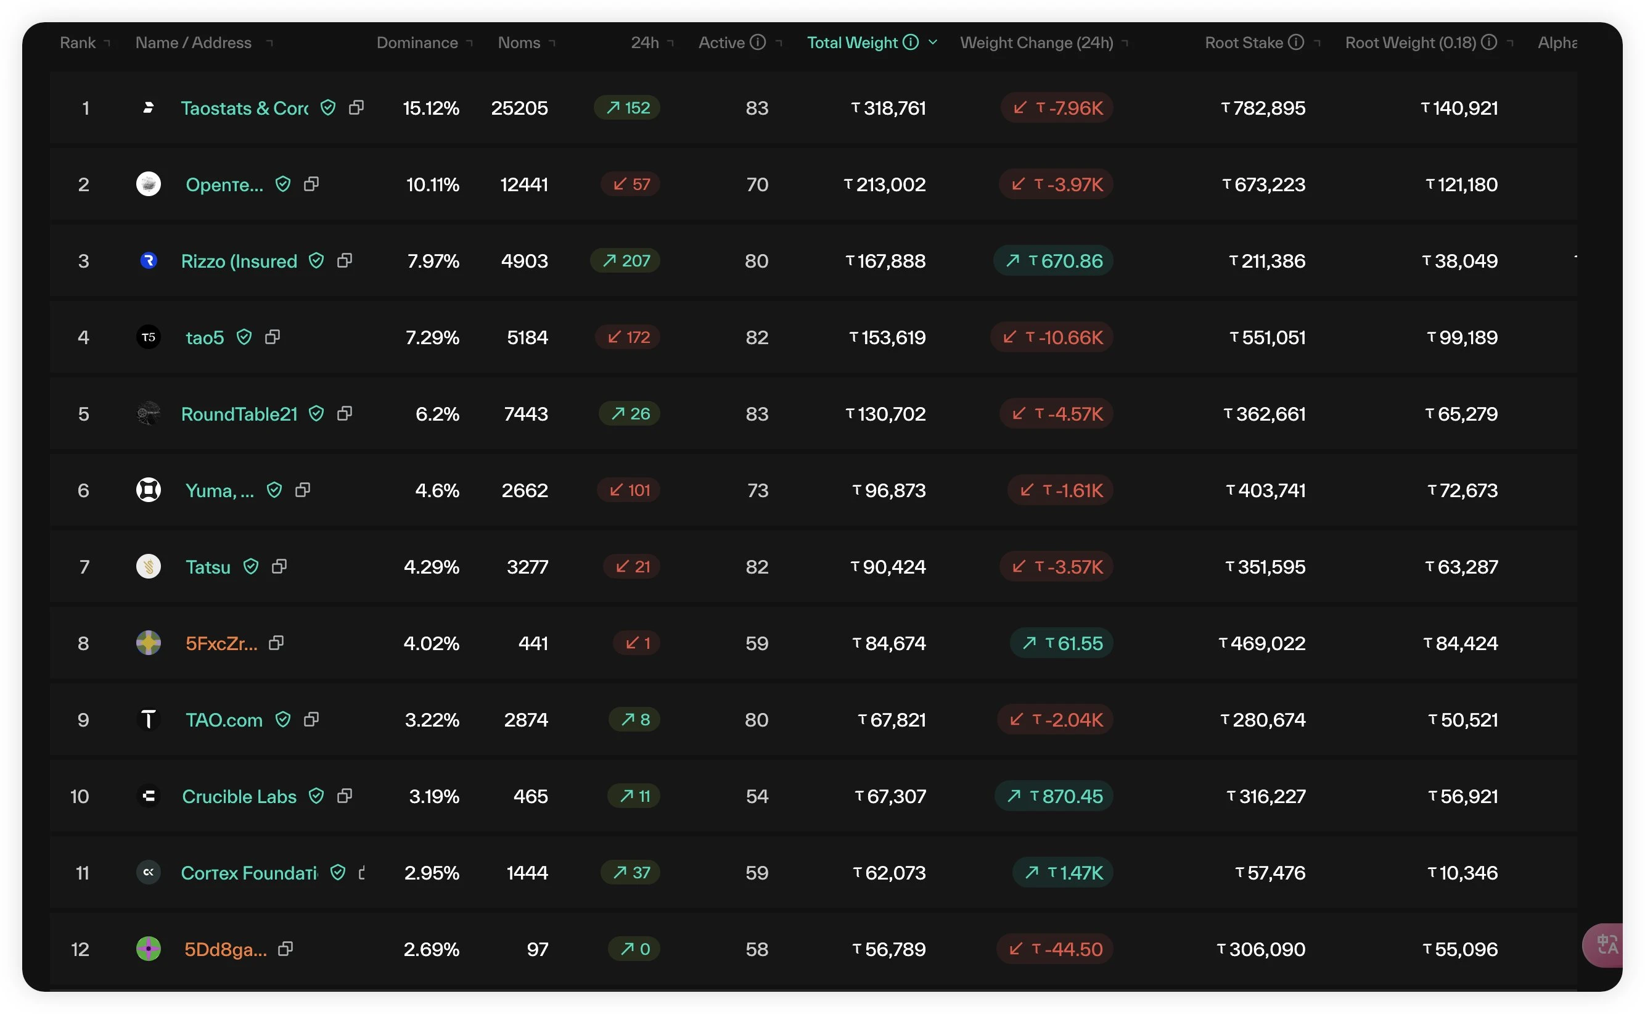This screenshot has width=1645, height=1014.
Task: Expand Total Weight sort chevron
Action: [932, 42]
